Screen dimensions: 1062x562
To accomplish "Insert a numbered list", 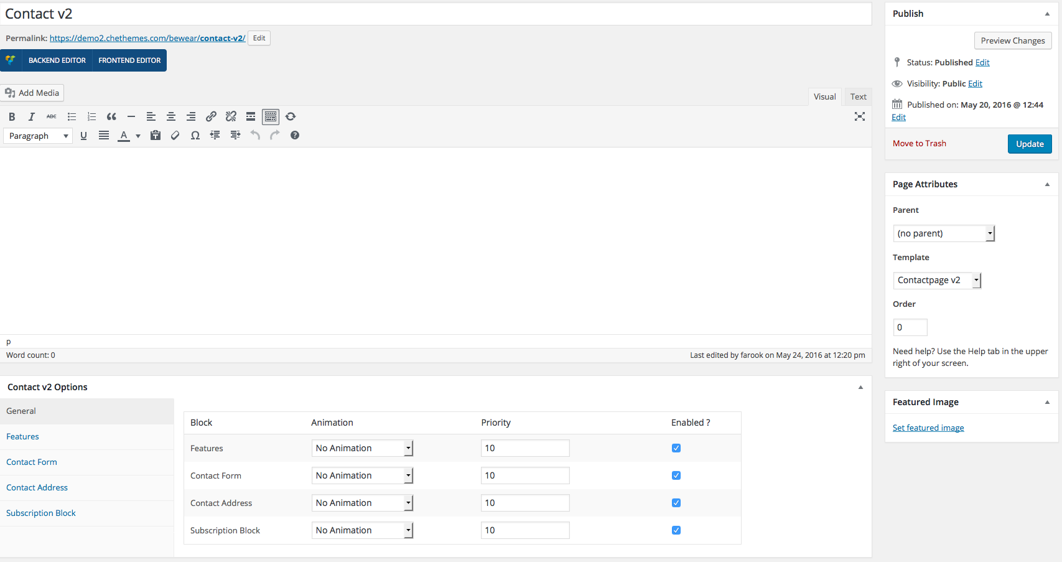I will pyautogui.click(x=91, y=116).
